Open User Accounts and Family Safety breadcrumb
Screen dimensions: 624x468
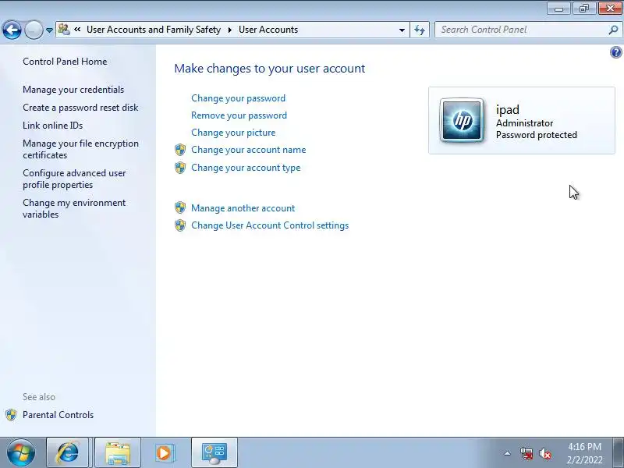pos(154,30)
